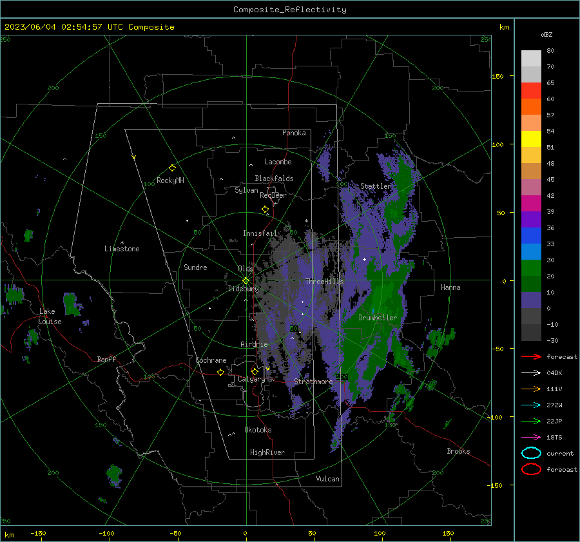Screen dimensions: 580x542
Task: Click the Stettler label
Action: tap(375, 186)
